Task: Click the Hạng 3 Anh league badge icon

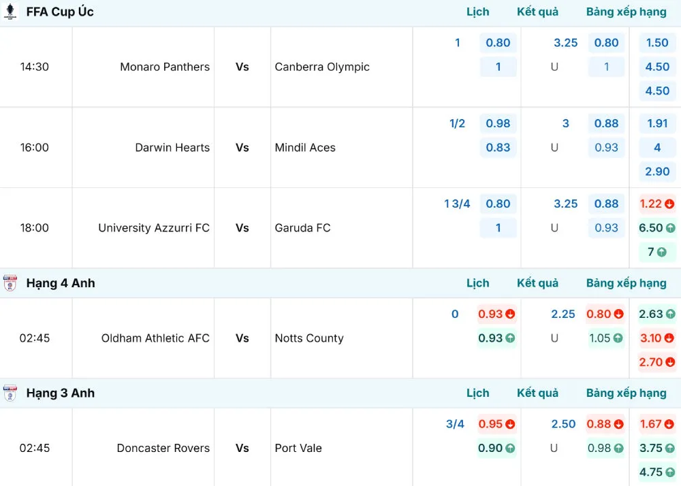Action: [10, 393]
